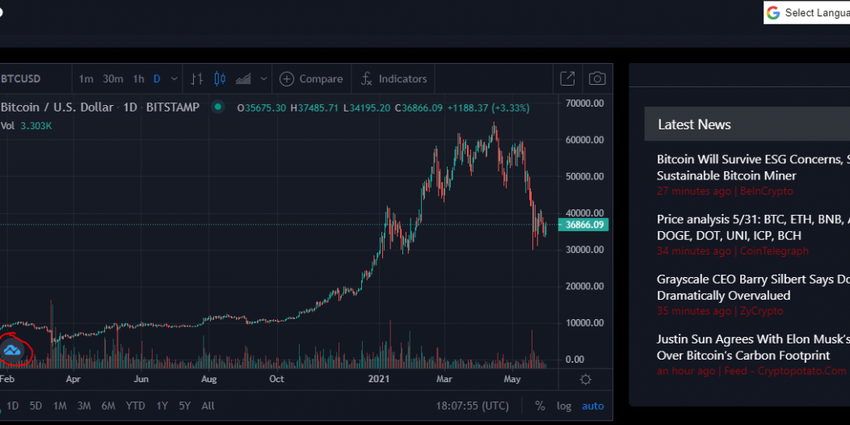The height and width of the screenshot is (425, 850).
Task: Click the ZyCrypto source line
Action: pyautogui.click(x=720, y=311)
